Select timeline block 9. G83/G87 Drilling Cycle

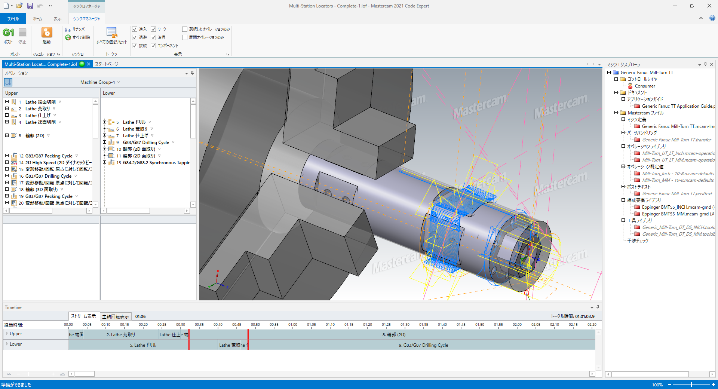[422, 345]
